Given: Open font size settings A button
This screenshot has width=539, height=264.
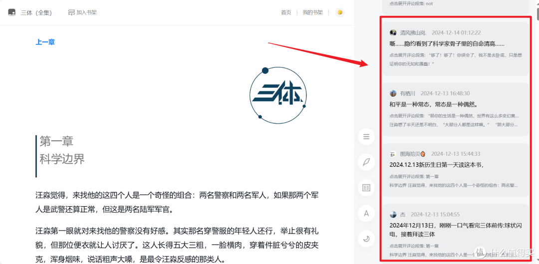Looking at the screenshot, I should tap(366, 213).
